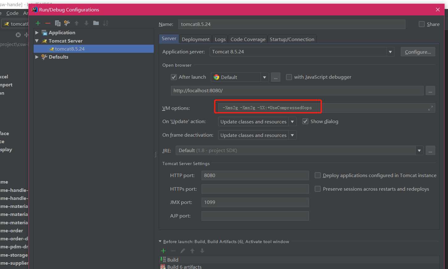Image resolution: width=448 pixels, height=269 pixels.
Task: Uncheck the After launch checkbox
Action: coord(174,77)
